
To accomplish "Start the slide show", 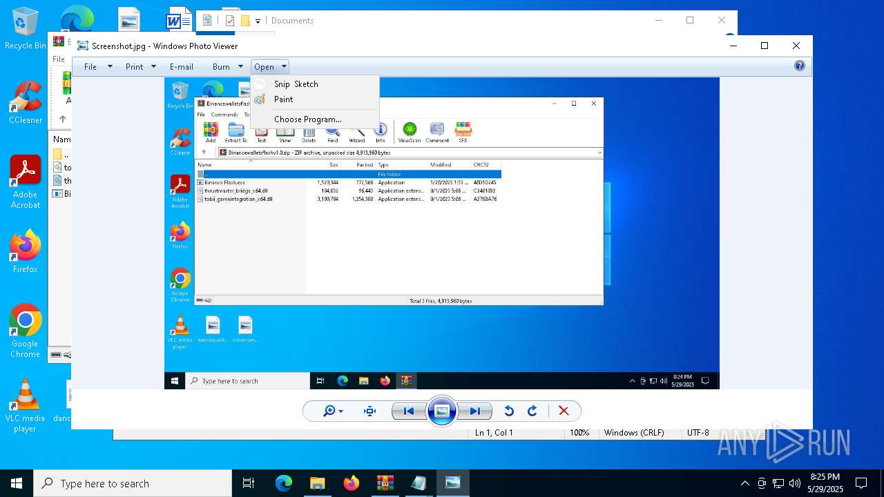I will [442, 411].
